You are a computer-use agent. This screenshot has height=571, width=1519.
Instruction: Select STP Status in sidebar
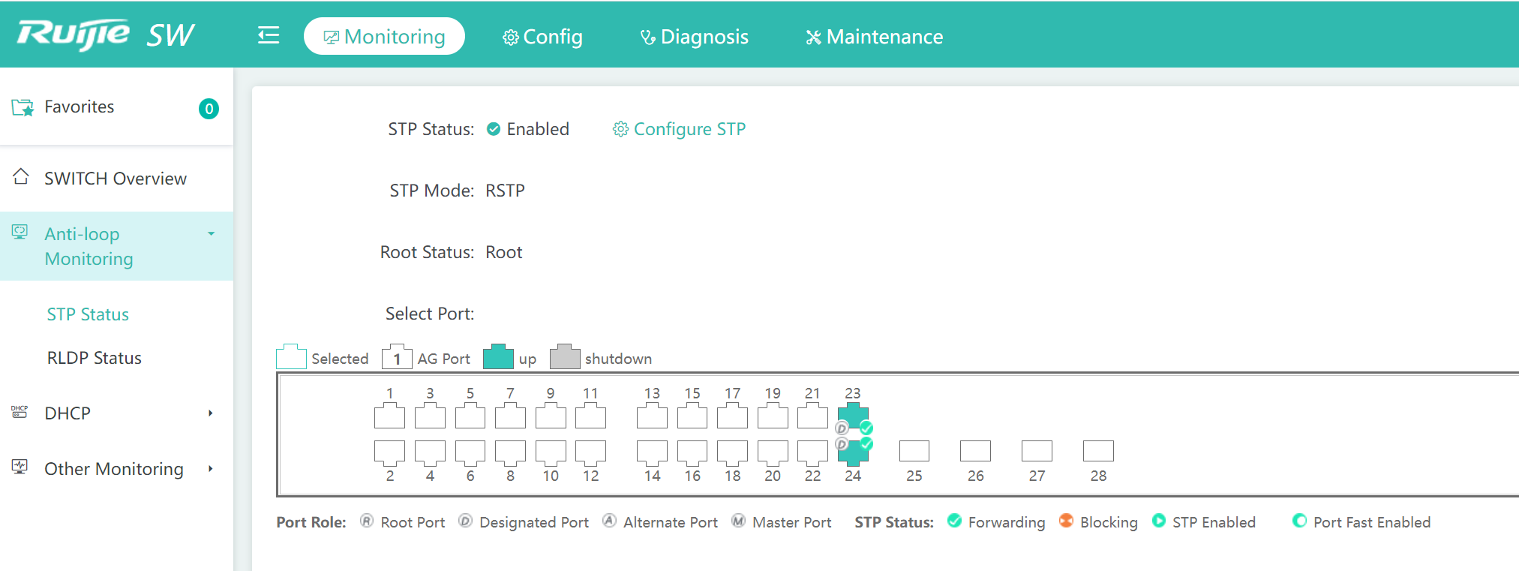click(88, 314)
